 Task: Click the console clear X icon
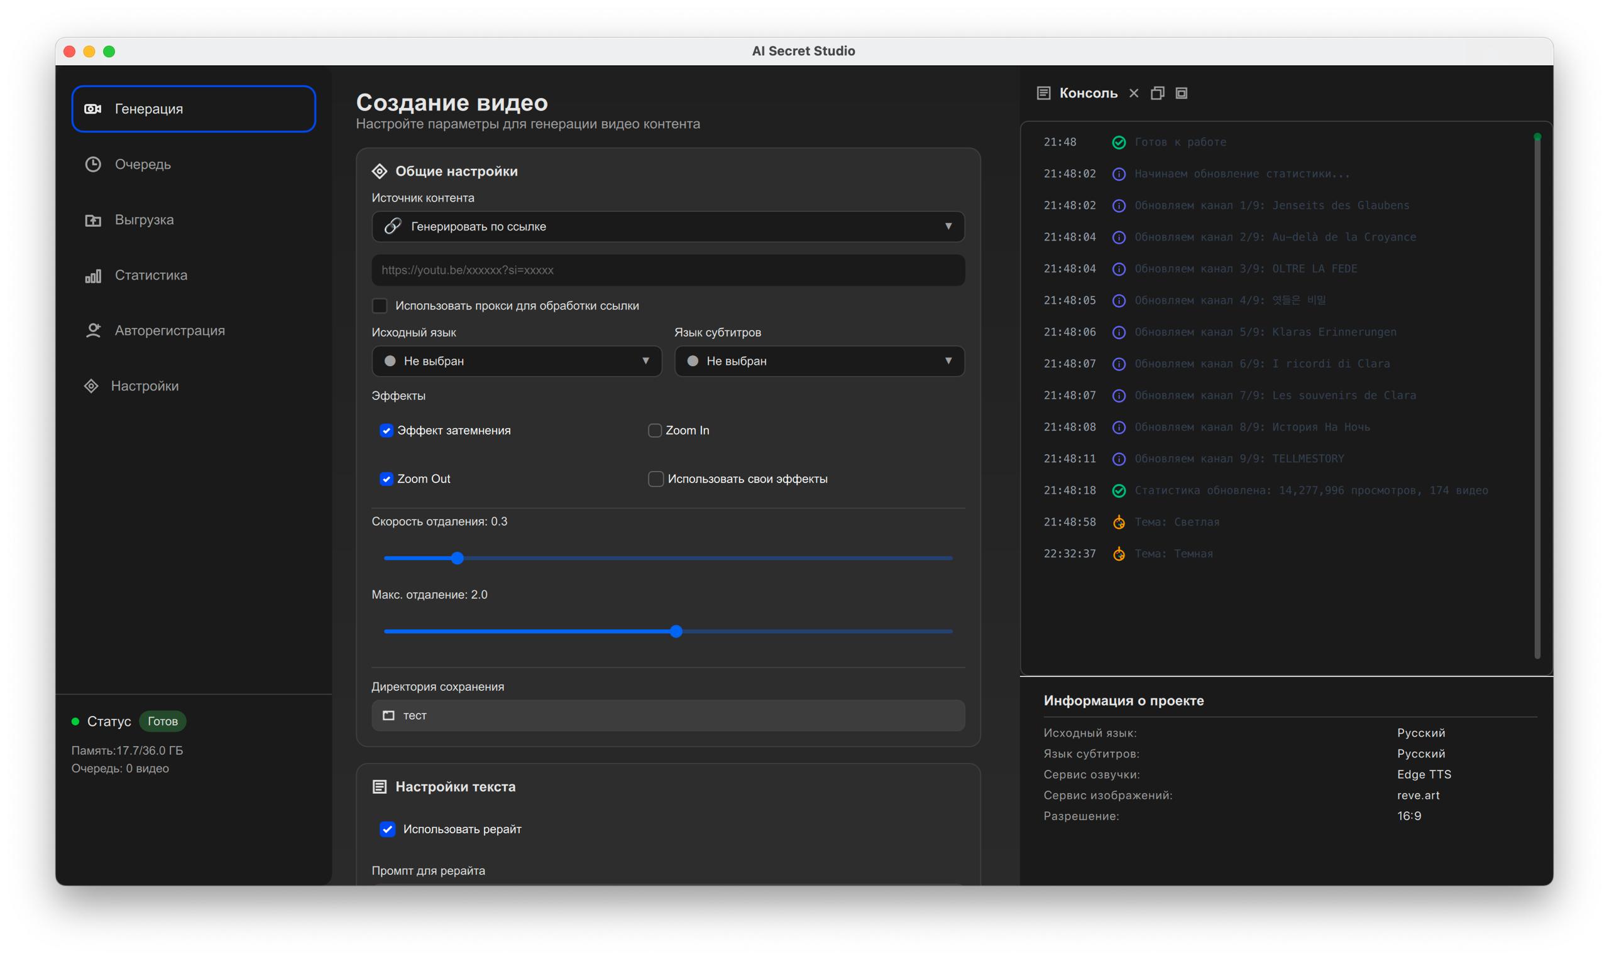click(1134, 93)
